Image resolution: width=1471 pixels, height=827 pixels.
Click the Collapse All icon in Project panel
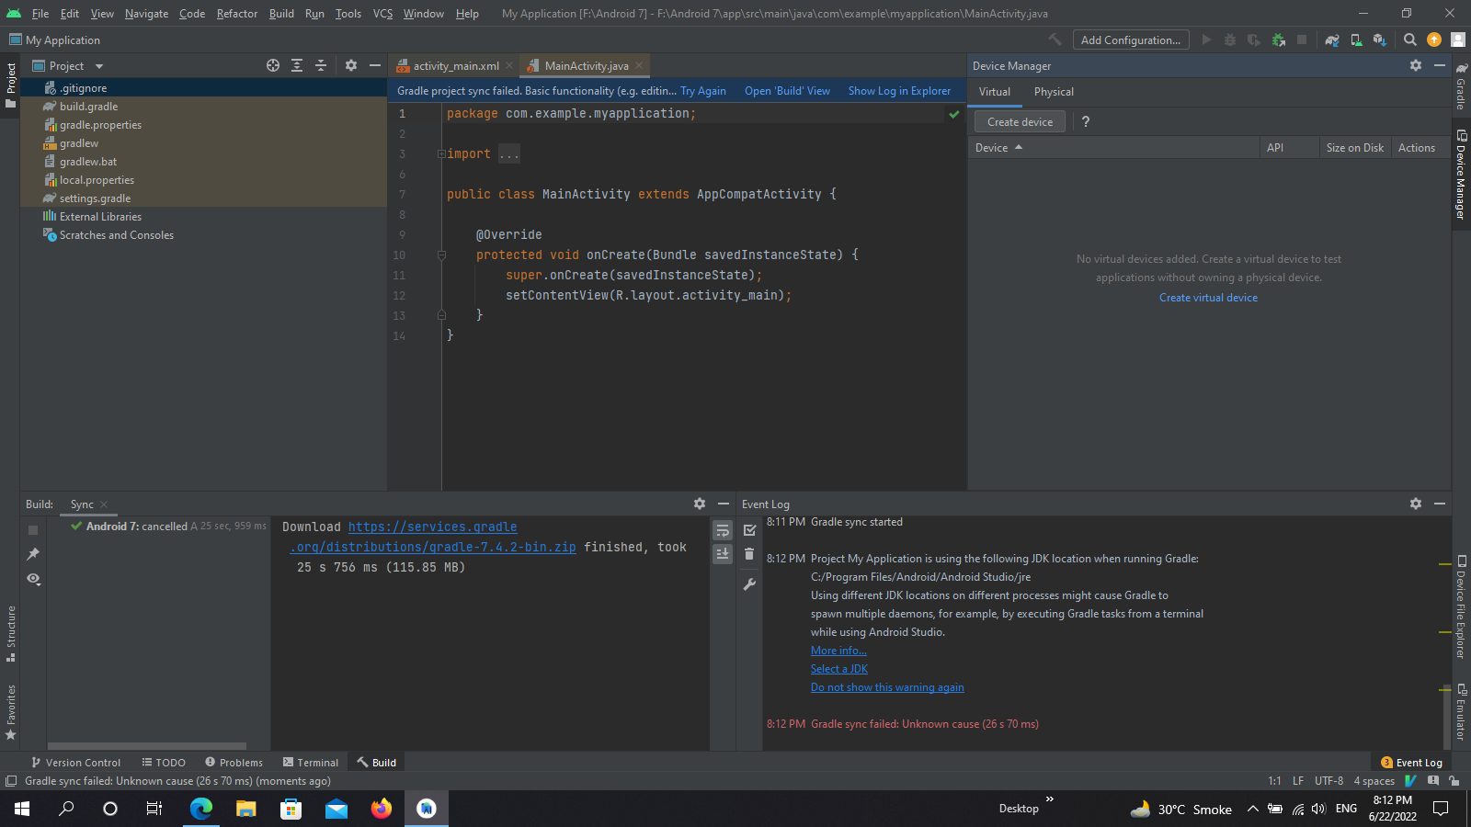pos(321,65)
